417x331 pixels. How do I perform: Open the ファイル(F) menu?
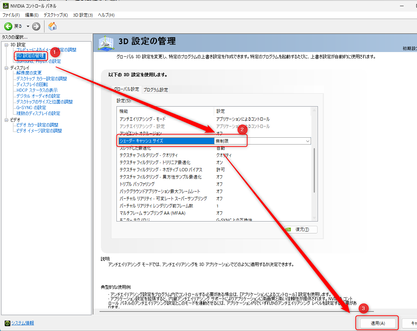tap(11, 15)
